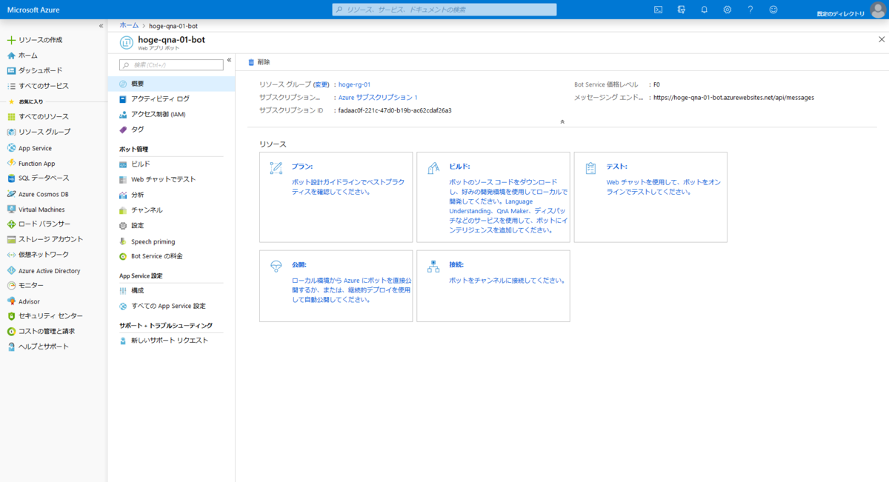This screenshot has height=482, width=889.
Task: Click the 接続 card network icon
Action: [x=434, y=266]
